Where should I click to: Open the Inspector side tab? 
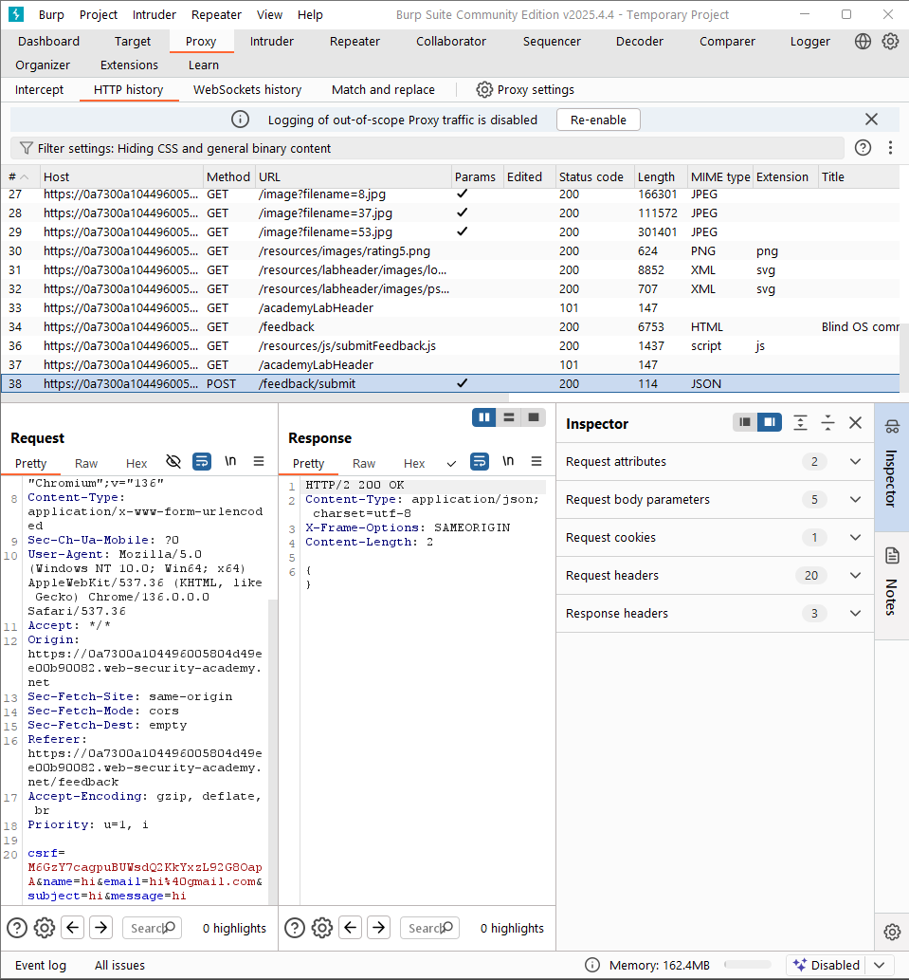[x=892, y=468]
